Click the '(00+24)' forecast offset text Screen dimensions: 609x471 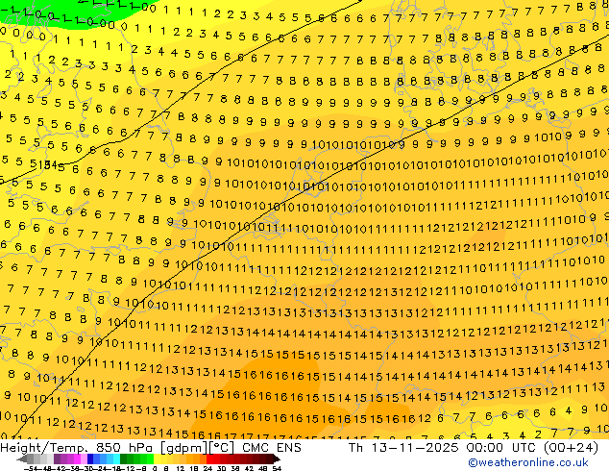point(571,448)
